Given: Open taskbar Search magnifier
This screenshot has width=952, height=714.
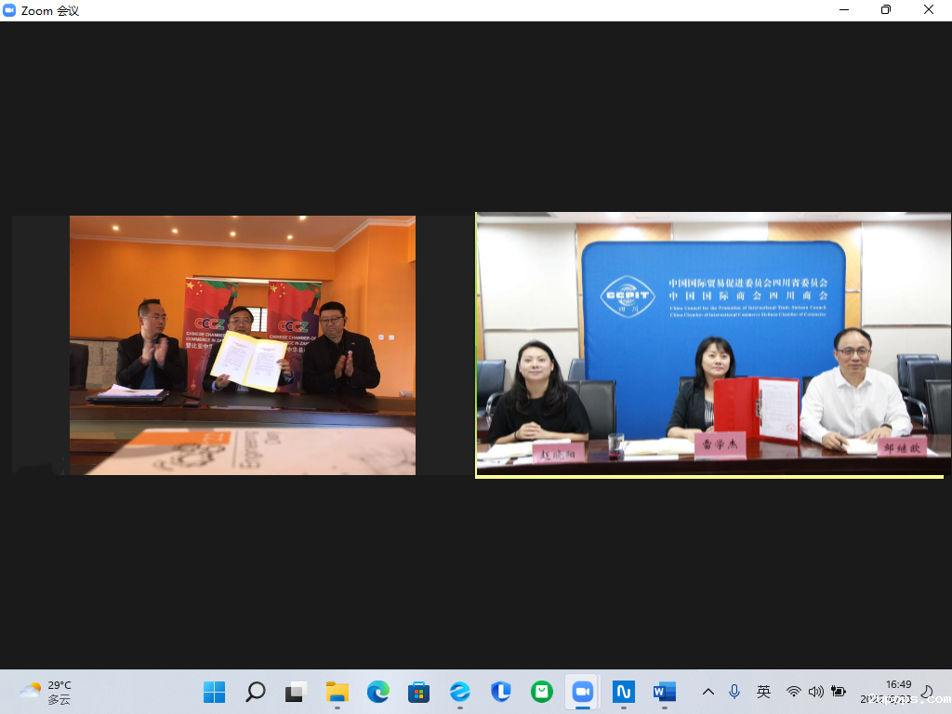Looking at the screenshot, I should 255,692.
